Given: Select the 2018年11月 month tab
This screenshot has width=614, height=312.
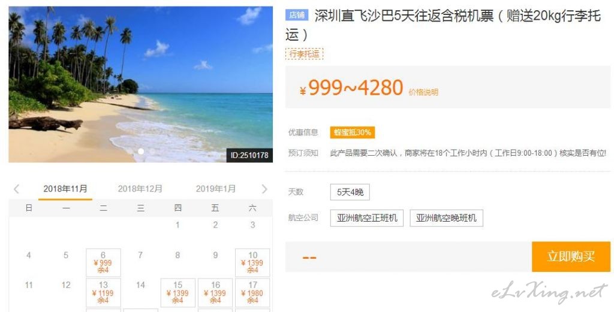Looking at the screenshot, I should (65, 189).
